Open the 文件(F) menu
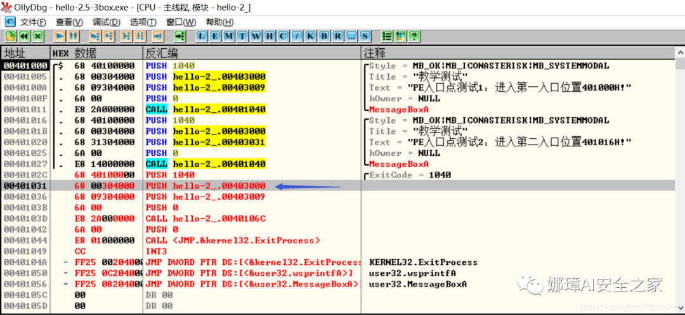Viewport: 685px width, 315px height. click(x=33, y=22)
